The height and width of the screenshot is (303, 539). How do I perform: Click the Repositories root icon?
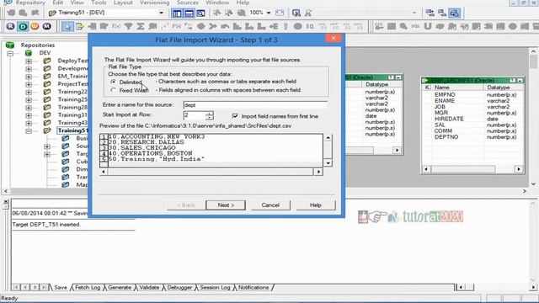coord(10,45)
